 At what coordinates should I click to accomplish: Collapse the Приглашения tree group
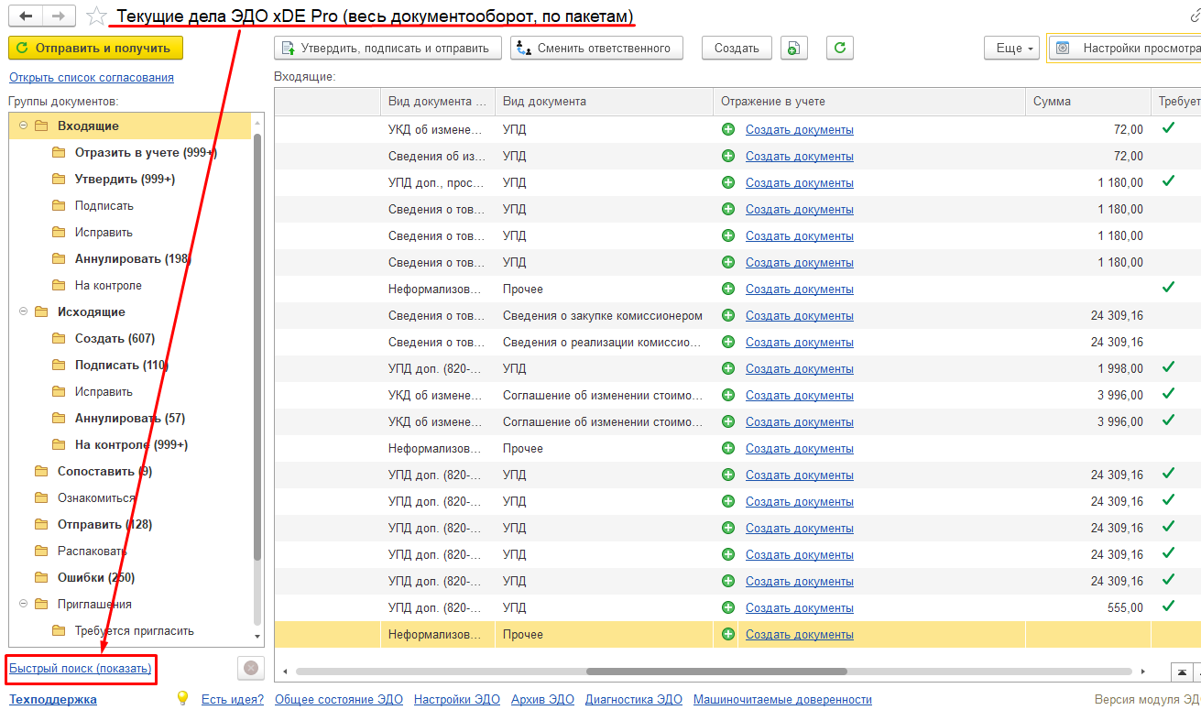(x=23, y=604)
